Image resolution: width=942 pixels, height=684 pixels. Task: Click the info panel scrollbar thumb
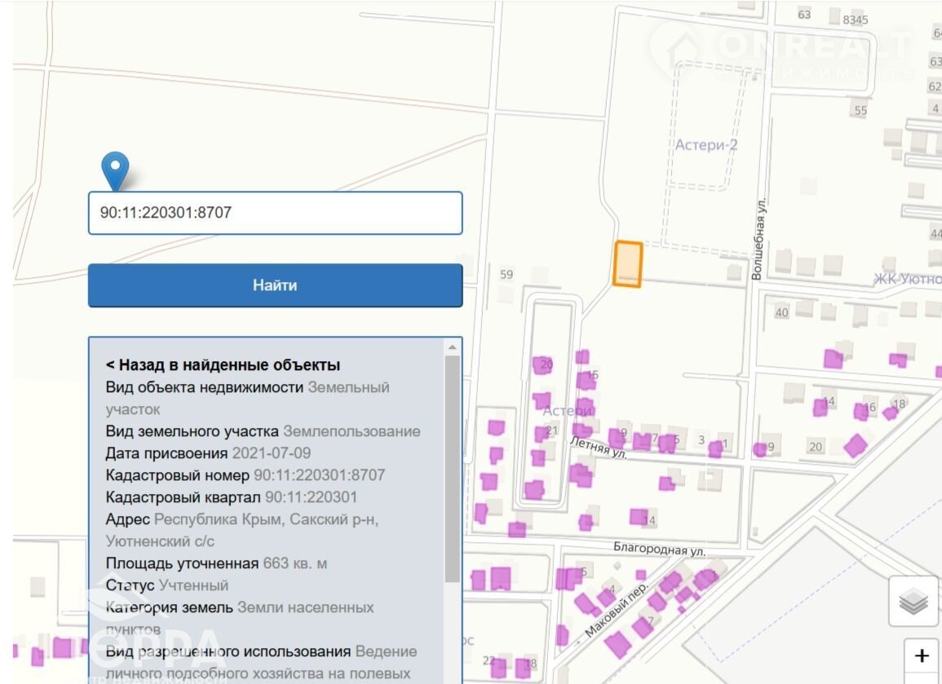[x=453, y=469]
